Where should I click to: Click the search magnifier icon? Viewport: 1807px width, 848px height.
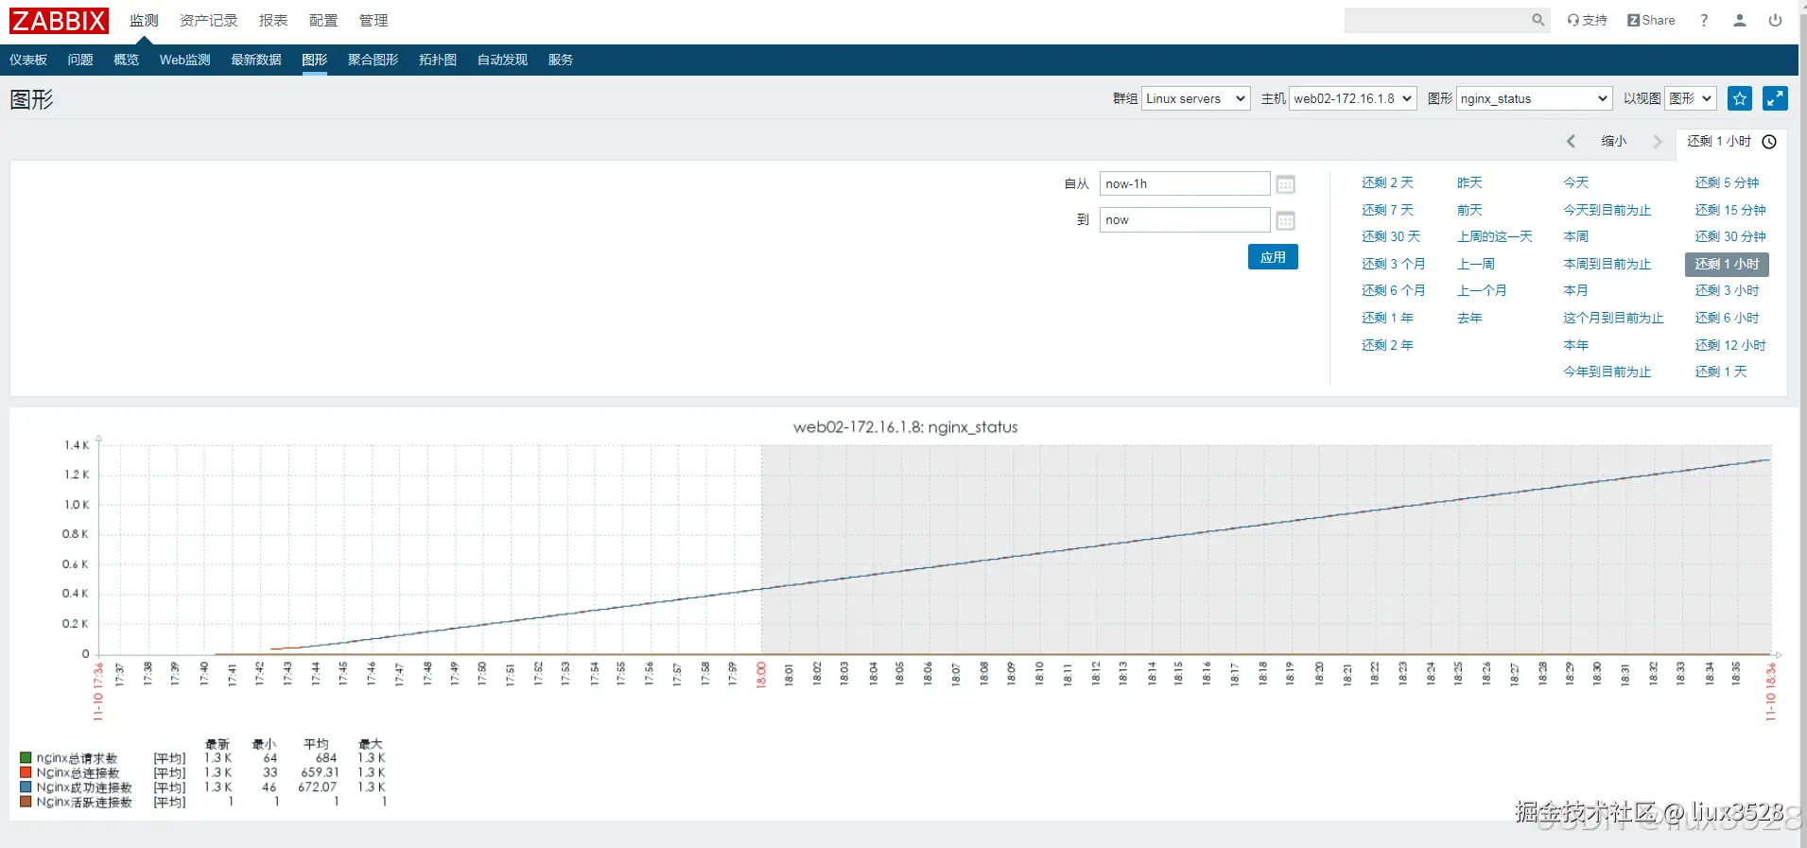[x=1538, y=20]
